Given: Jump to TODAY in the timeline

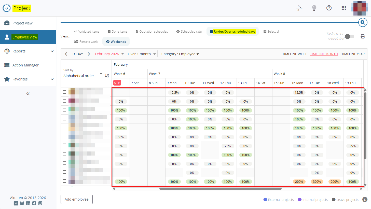Looking at the screenshot, I should point(77,54).
